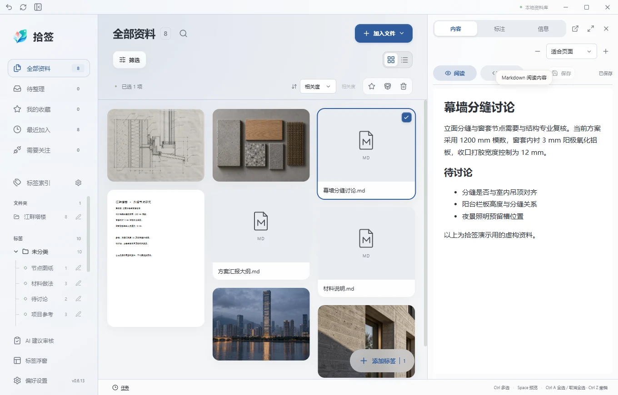Zoom out with the minus icon

coord(538,51)
